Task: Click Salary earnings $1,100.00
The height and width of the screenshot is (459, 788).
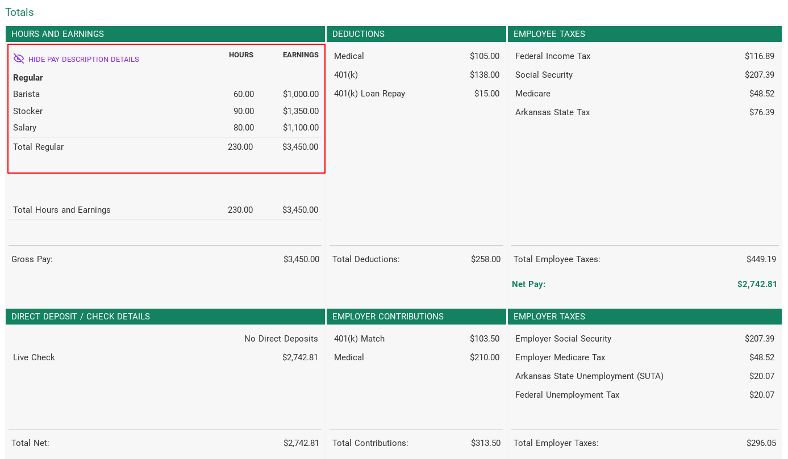Action: coord(301,128)
